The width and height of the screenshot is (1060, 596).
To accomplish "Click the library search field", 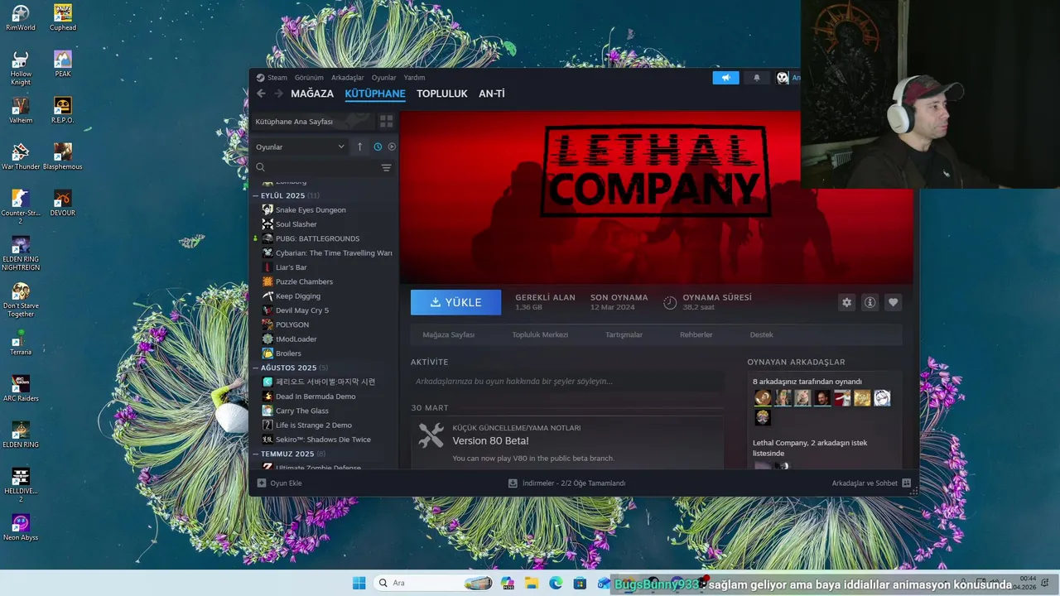I will 316,167.
